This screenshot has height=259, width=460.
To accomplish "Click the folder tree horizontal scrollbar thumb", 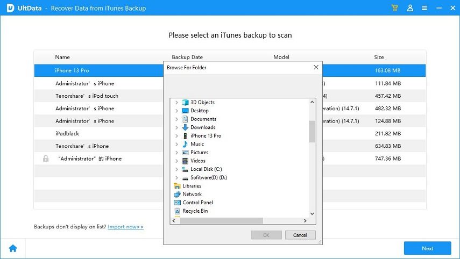I will click(x=222, y=221).
